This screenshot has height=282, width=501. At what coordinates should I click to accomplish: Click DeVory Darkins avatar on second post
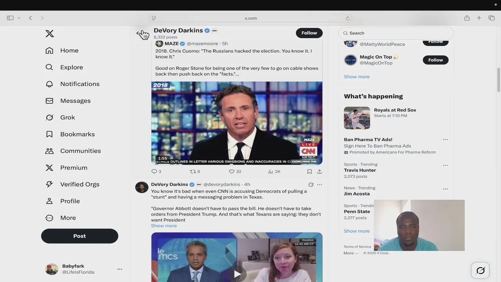tap(142, 187)
